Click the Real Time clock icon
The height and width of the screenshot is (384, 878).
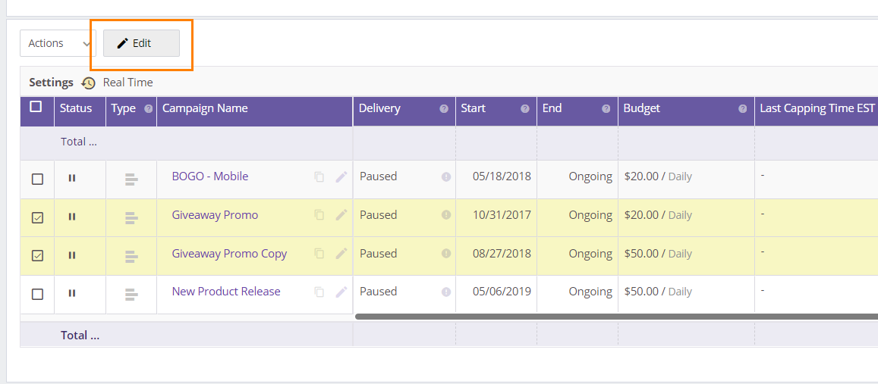coord(89,83)
